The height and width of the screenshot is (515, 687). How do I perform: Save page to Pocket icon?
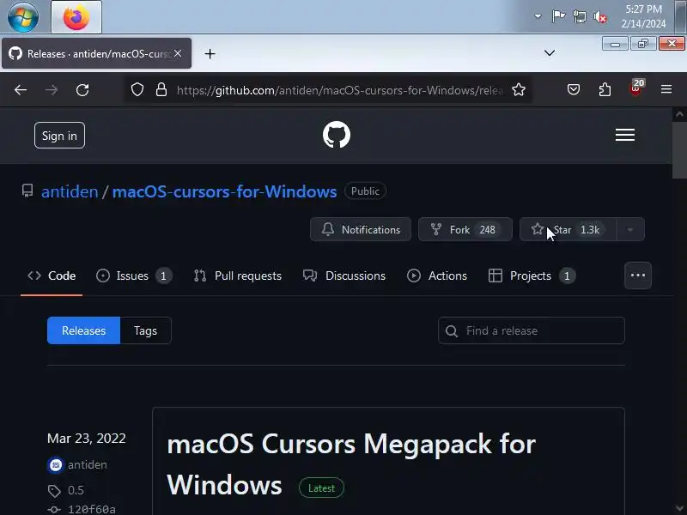[x=574, y=90]
